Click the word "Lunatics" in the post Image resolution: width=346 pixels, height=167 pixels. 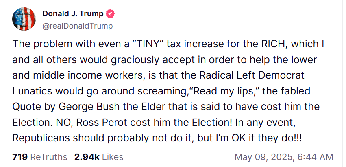pyautogui.click(x=32, y=91)
